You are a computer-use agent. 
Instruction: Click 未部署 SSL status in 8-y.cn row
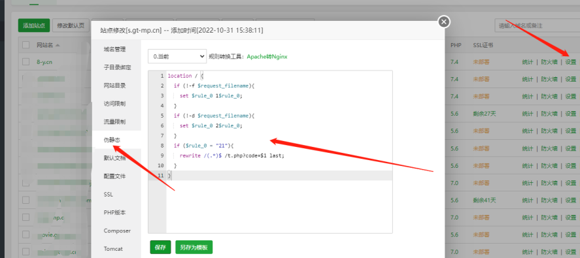tap(481, 62)
